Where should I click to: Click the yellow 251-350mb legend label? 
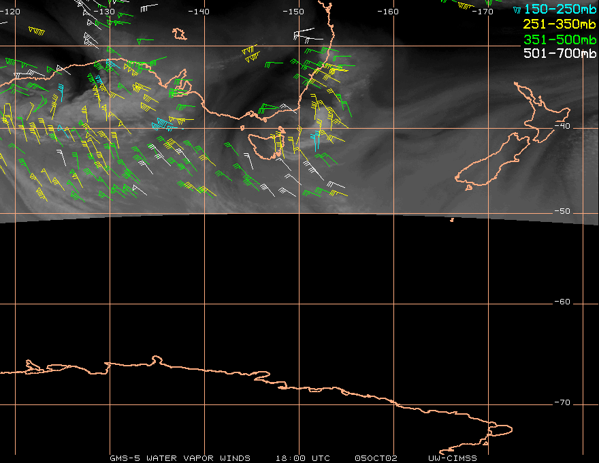point(560,24)
